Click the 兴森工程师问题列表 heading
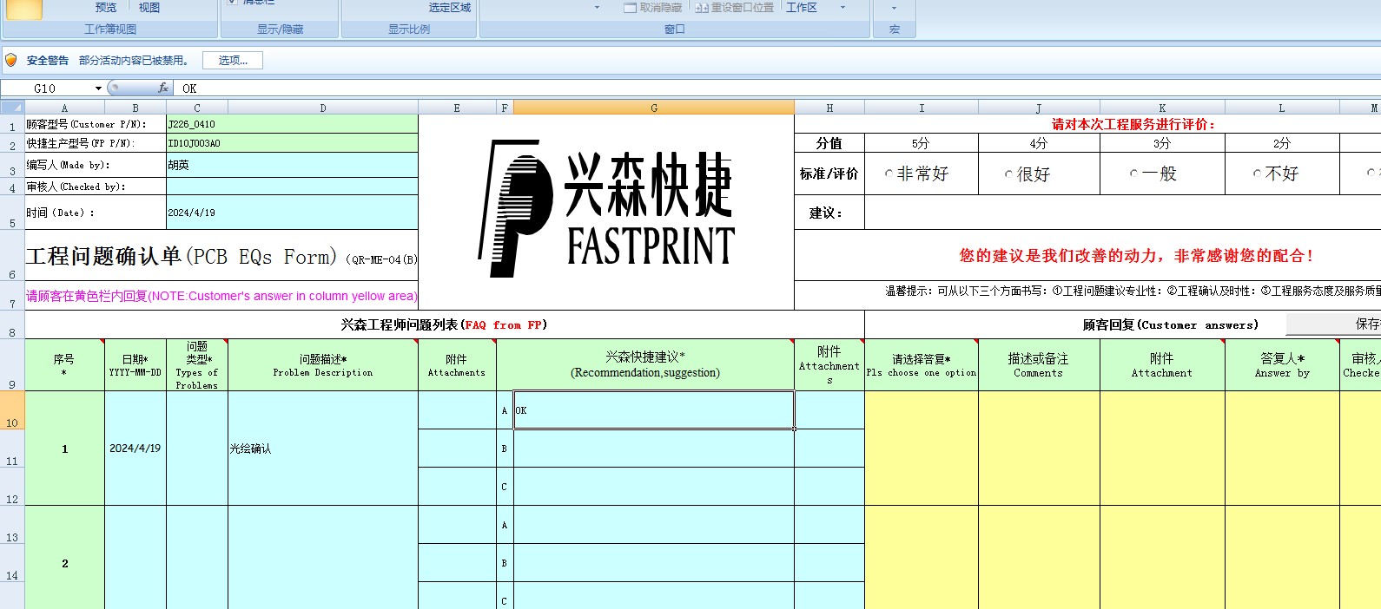This screenshot has width=1381, height=609. pyautogui.click(x=444, y=324)
